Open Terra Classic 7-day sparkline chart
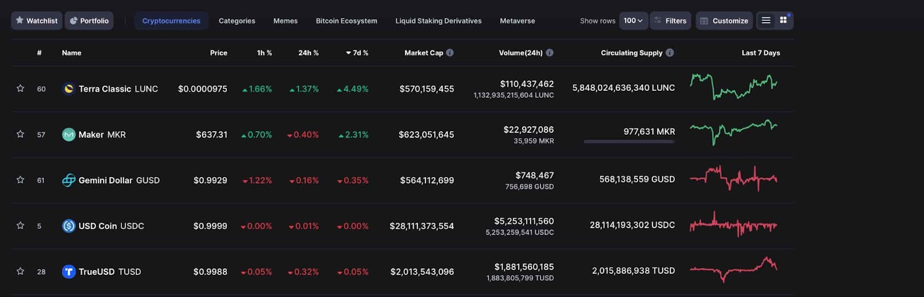Image resolution: width=924 pixels, height=297 pixels. (x=733, y=87)
